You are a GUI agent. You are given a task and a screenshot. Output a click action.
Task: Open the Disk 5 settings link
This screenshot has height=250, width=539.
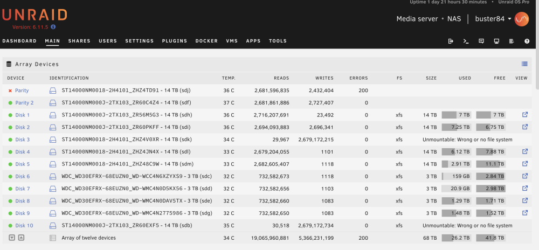(22, 164)
